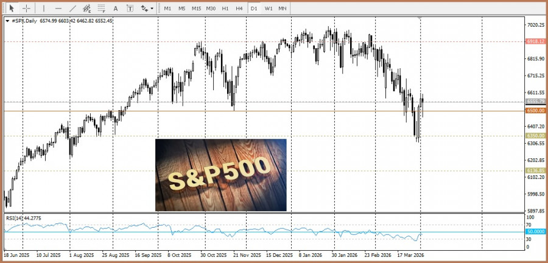The height and width of the screenshot is (263, 548).
Task: Click the RSI 50.0000 level tag
Action: point(536,231)
